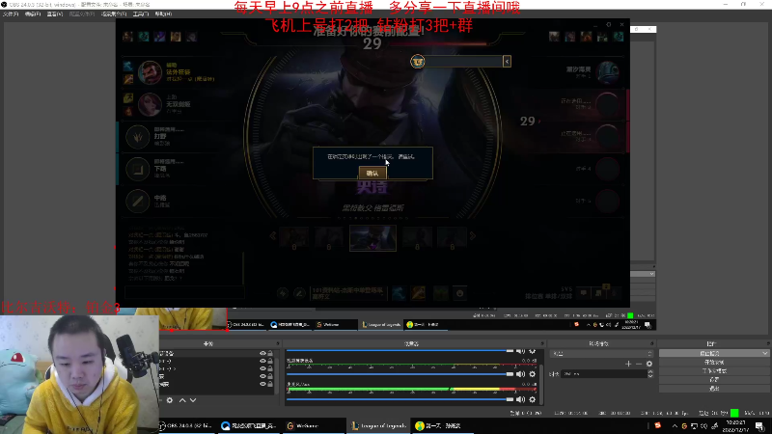Open the emote selector round icon

[x=460, y=293]
